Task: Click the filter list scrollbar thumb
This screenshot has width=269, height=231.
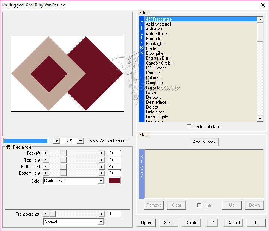Action: (260, 32)
